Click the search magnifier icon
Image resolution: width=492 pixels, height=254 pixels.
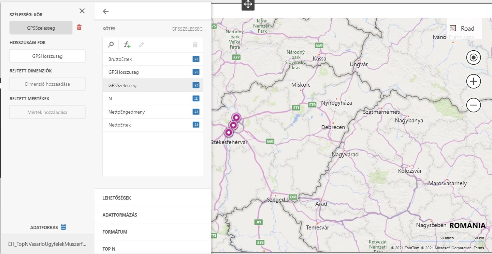[x=111, y=45]
